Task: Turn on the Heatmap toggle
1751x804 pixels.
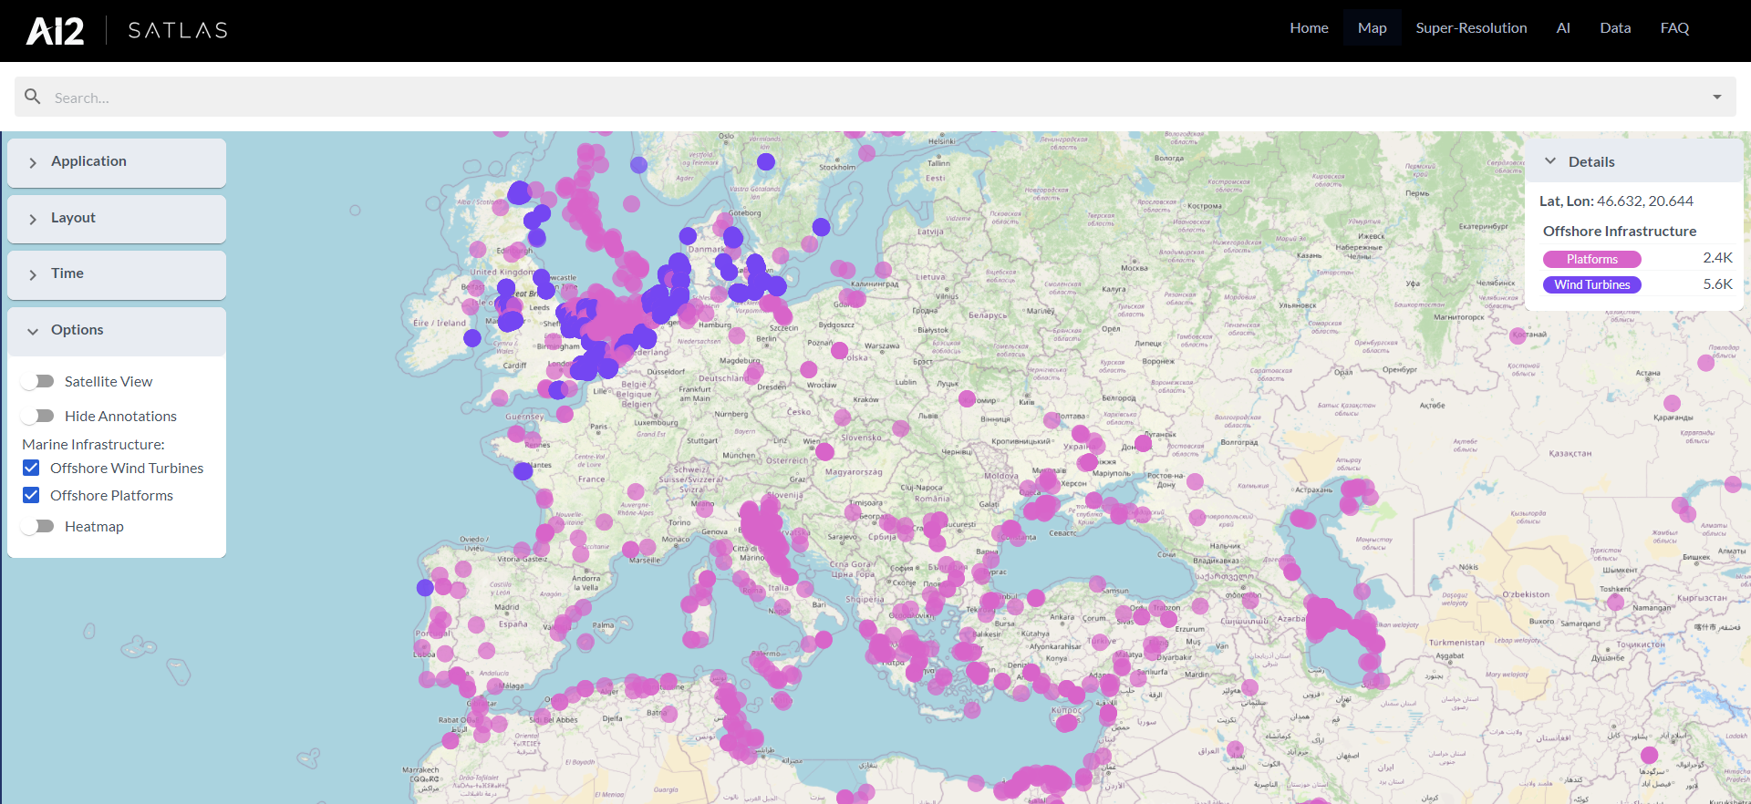Action: (x=38, y=526)
